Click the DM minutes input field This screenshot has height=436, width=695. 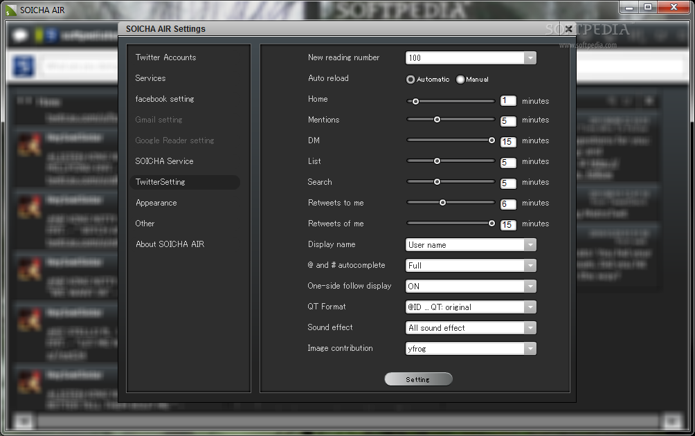[x=508, y=142]
